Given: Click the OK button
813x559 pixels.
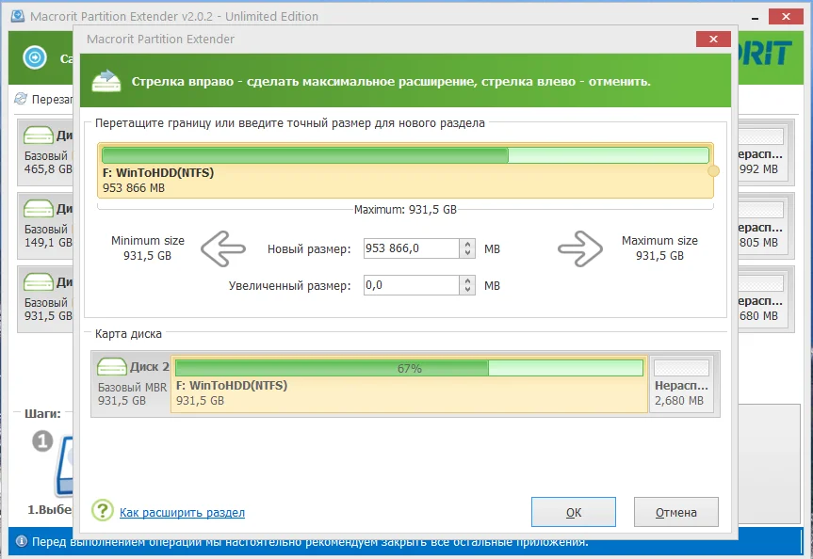Looking at the screenshot, I should (x=574, y=512).
